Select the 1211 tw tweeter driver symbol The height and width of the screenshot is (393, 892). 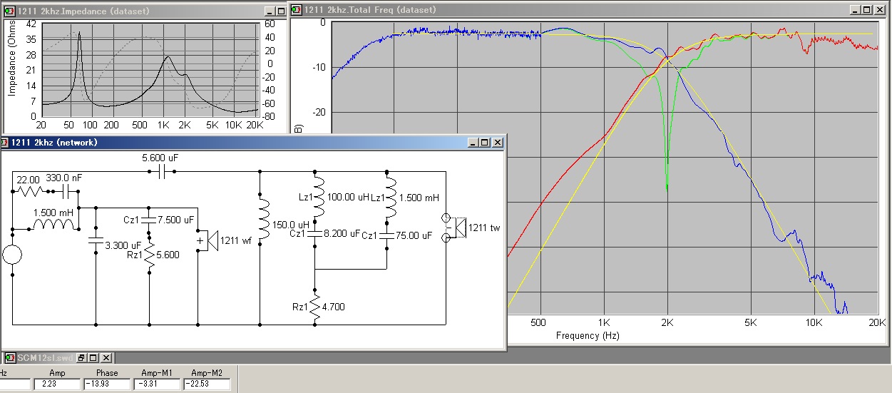456,228
